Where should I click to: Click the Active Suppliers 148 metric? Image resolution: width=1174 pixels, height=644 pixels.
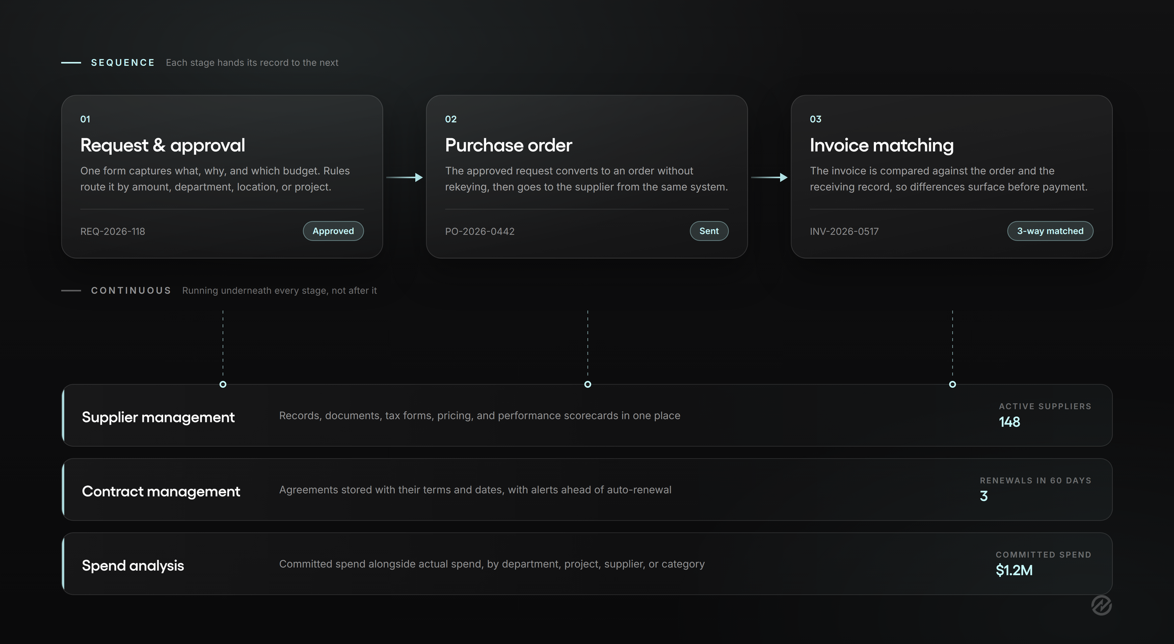click(1045, 415)
